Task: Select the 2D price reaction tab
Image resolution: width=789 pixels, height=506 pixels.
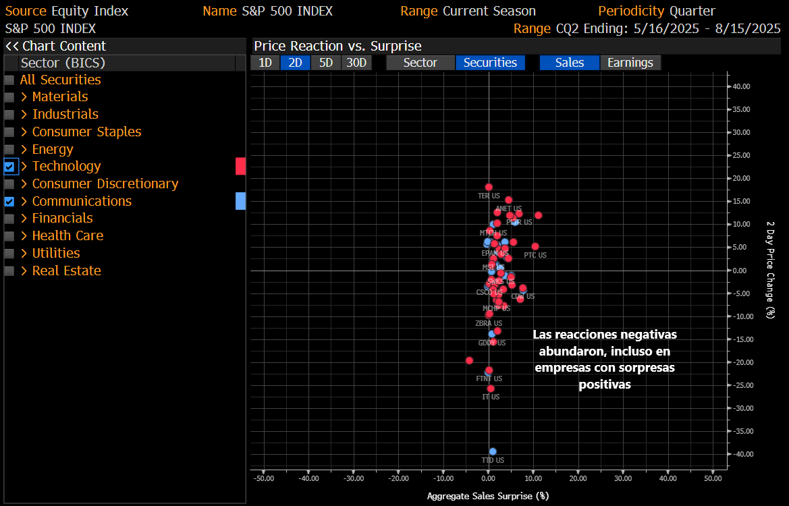Action: coord(296,63)
